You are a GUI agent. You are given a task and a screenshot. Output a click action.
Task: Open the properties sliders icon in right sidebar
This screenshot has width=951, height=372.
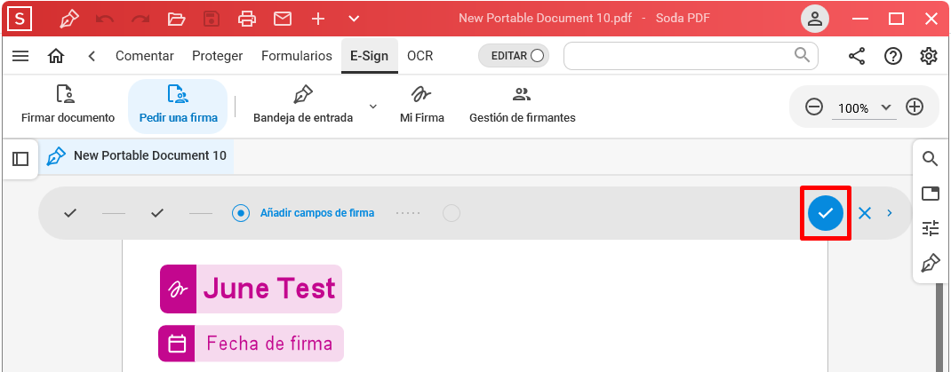931,228
